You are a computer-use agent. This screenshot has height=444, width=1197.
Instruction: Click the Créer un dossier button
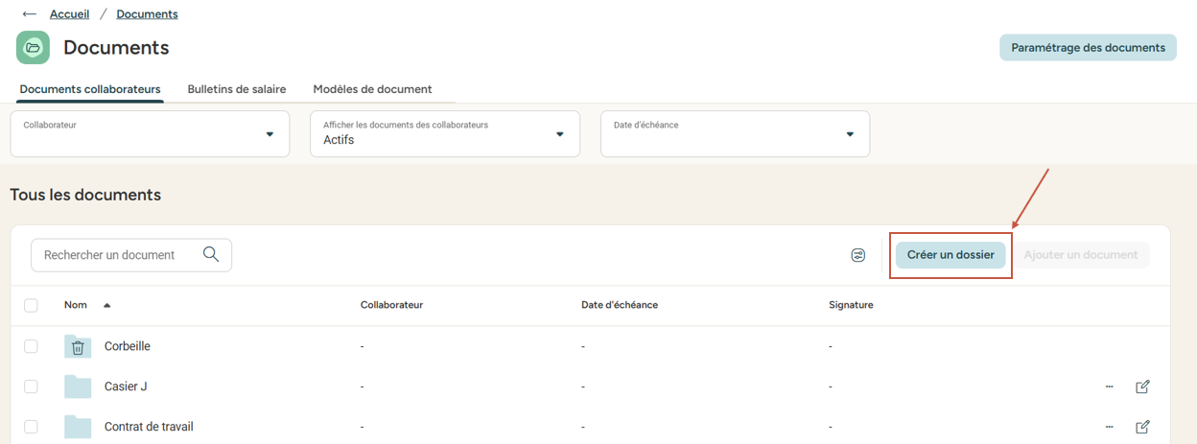[x=951, y=255]
